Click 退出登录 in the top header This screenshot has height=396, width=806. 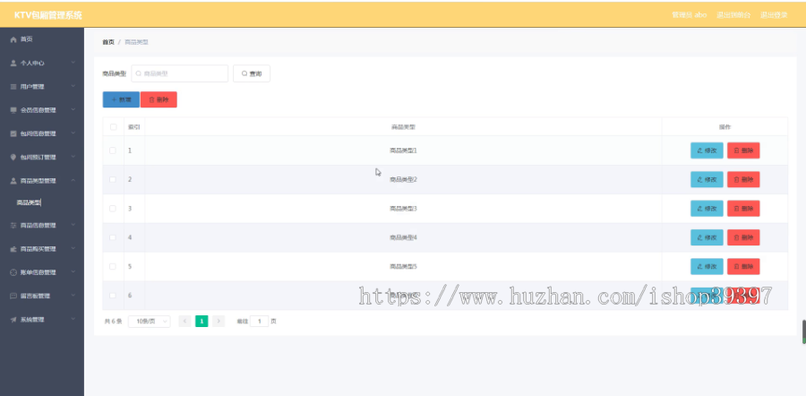pos(774,15)
